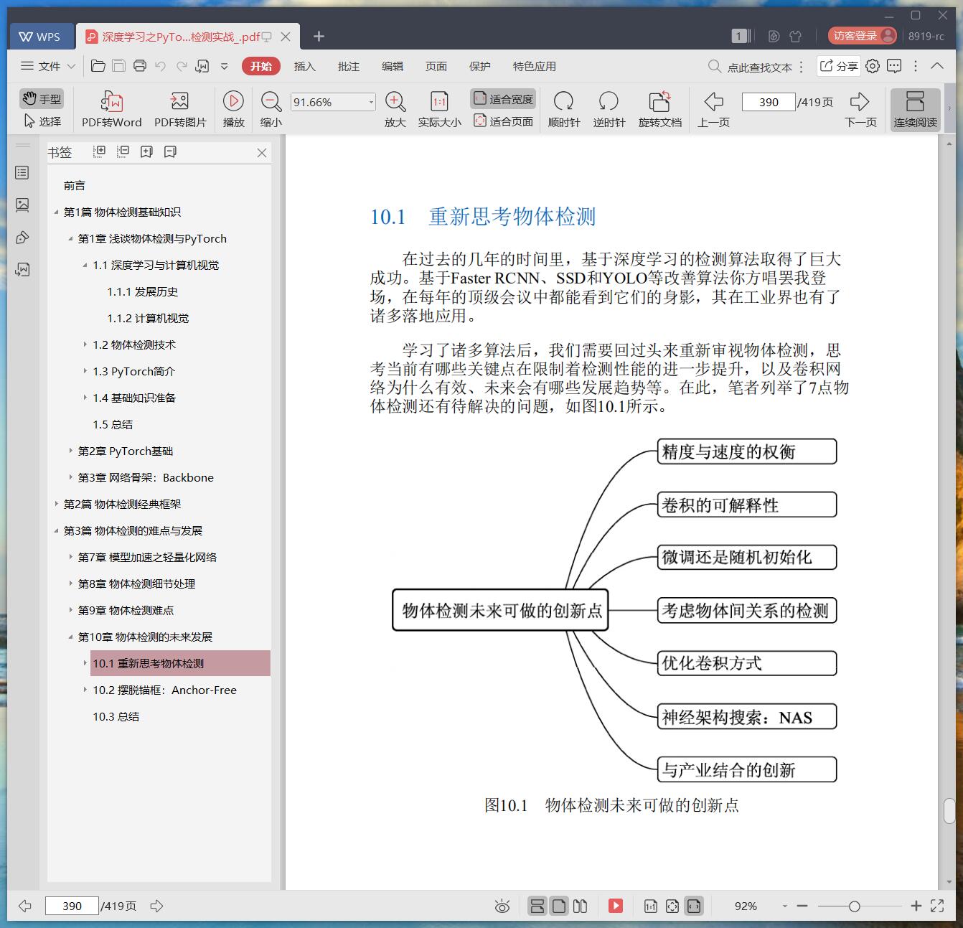Save document icon
963x928 pixels.
119,66
